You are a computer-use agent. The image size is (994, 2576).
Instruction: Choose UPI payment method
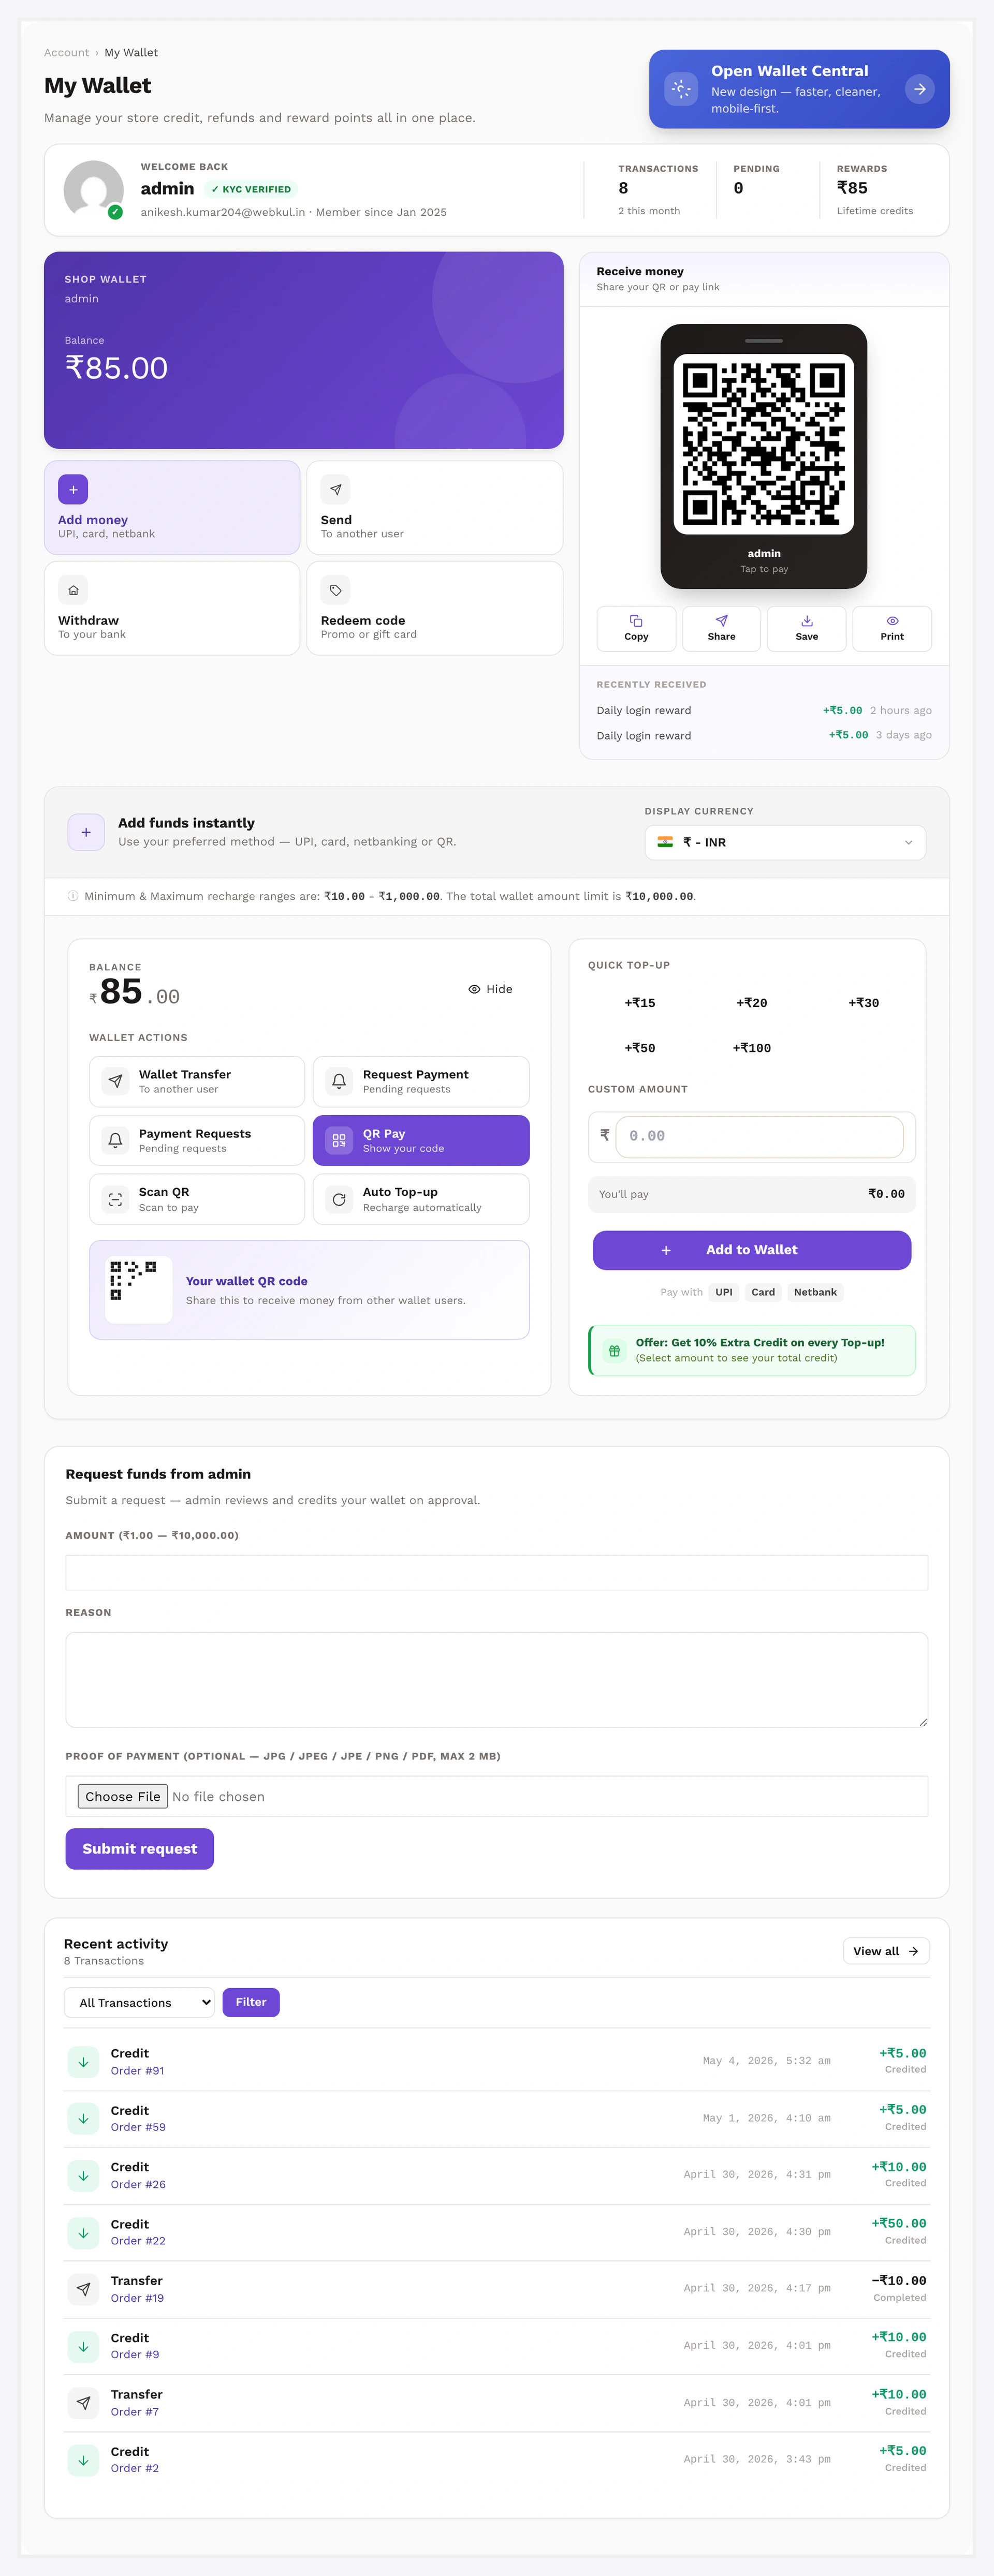[724, 1292]
